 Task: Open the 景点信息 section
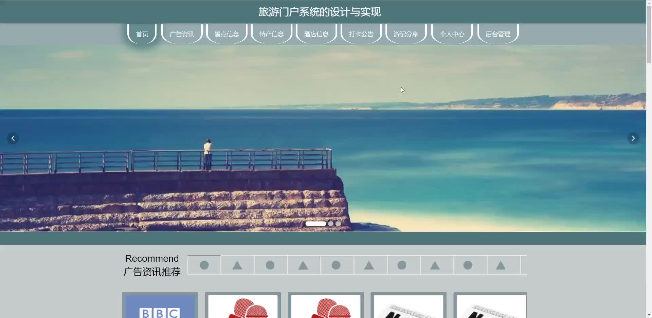coord(227,34)
